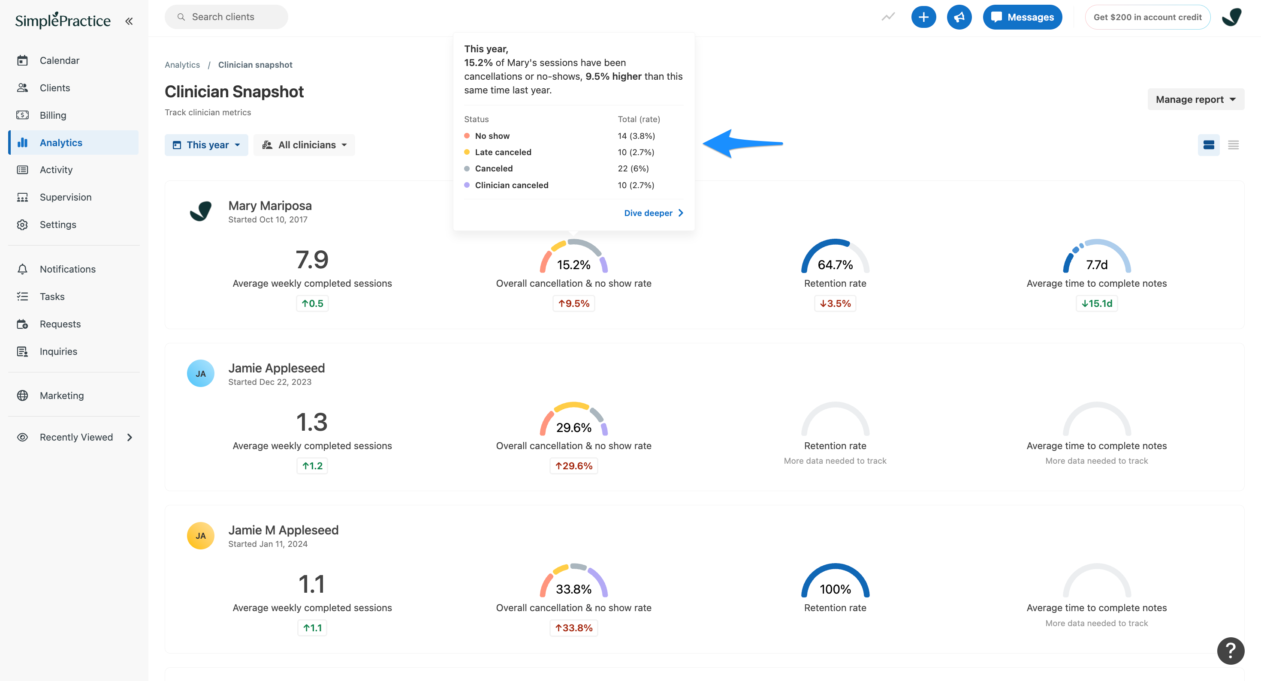Click the blue plus create button

pyautogui.click(x=923, y=17)
